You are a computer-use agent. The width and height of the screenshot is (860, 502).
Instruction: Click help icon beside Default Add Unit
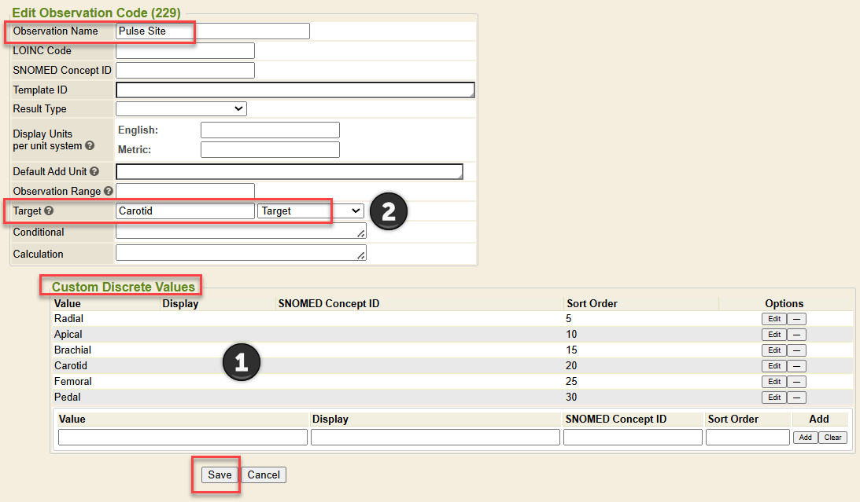94,171
